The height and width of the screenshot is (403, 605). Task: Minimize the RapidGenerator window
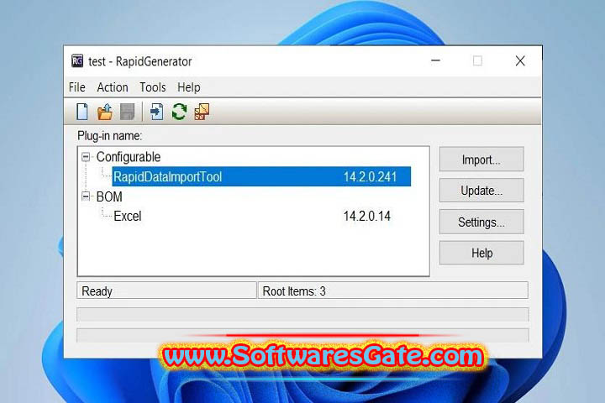pyautogui.click(x=435, y=60)
